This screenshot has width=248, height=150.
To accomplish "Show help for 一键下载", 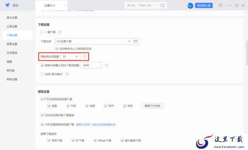I will click(x=59, y=32).
